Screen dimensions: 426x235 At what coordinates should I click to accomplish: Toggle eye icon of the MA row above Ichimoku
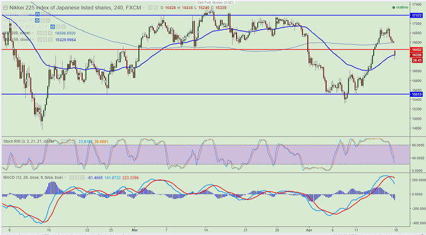point(37,21)
